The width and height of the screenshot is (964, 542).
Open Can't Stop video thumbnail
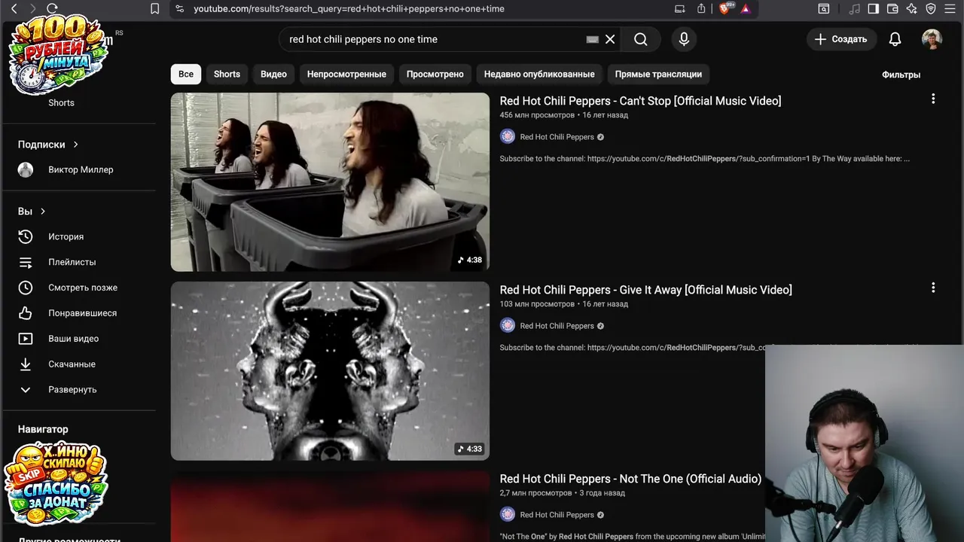[x=330, y=182]
